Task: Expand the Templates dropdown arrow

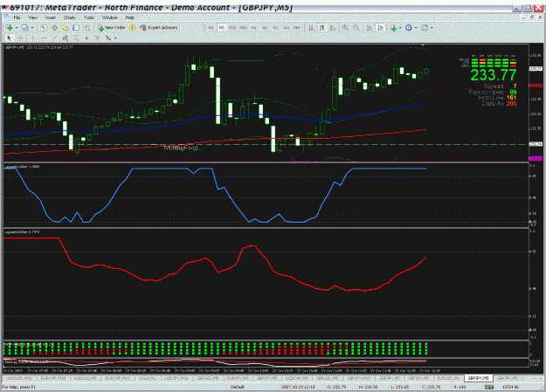Action: [432, 28]
